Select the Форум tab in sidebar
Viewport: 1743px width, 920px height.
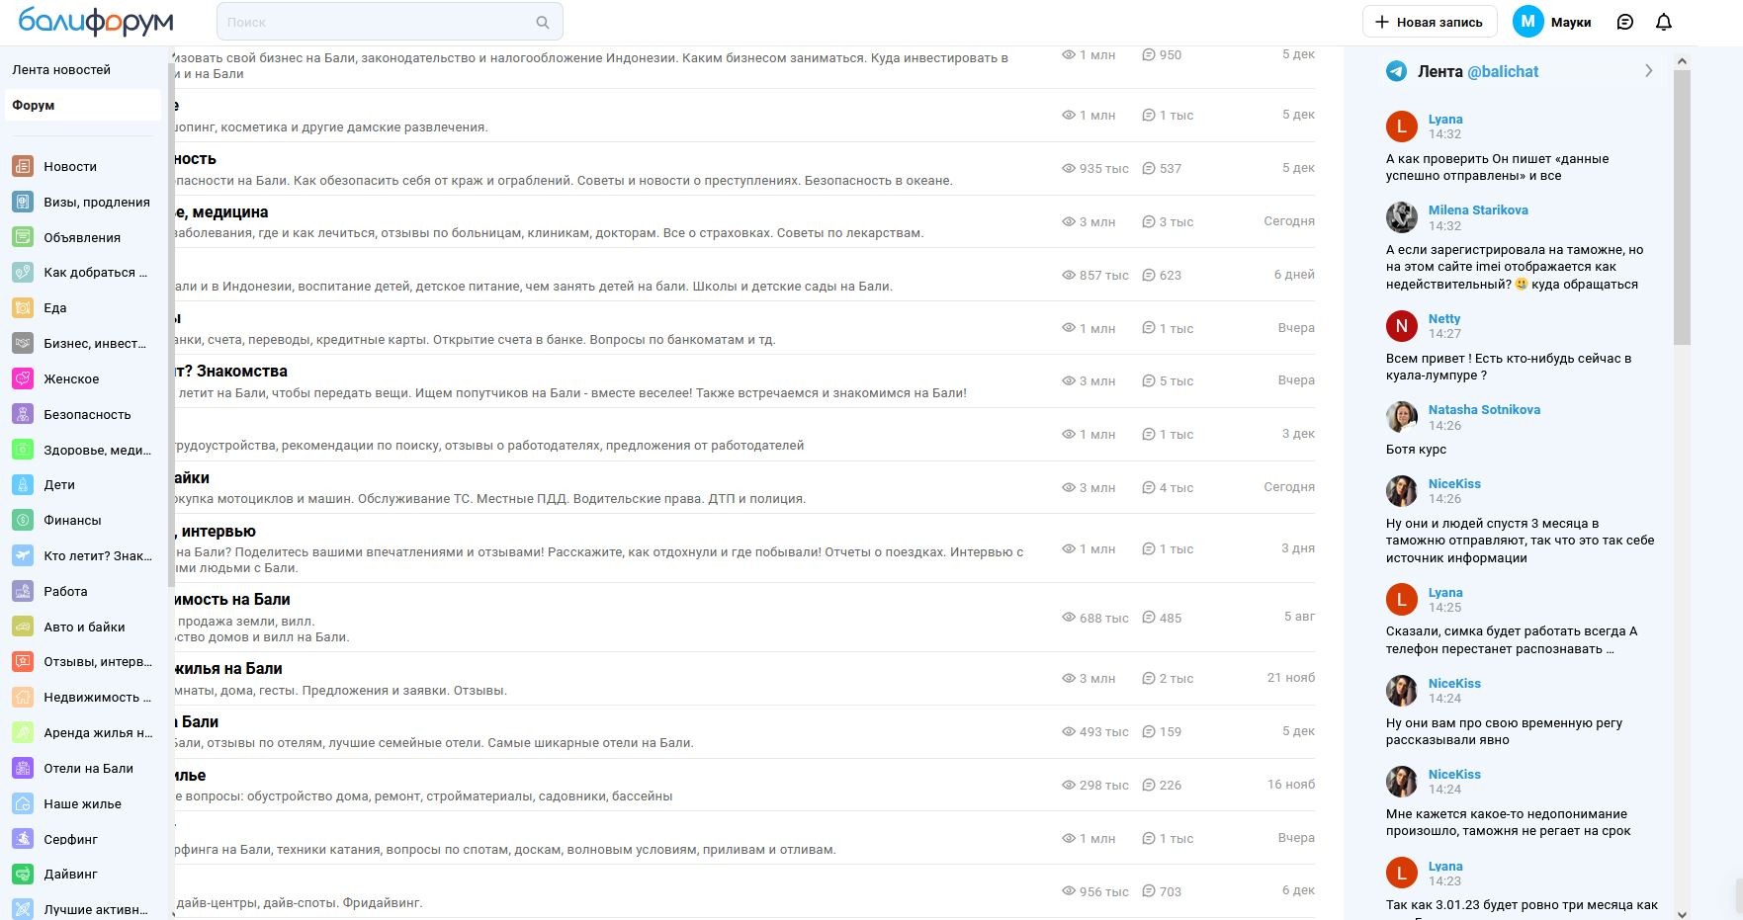tap(34, 105)
